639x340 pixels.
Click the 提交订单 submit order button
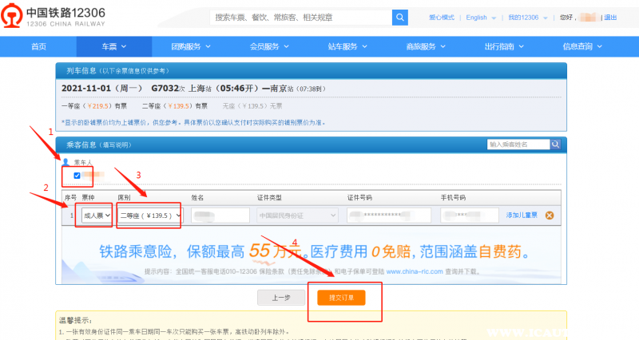341,298
